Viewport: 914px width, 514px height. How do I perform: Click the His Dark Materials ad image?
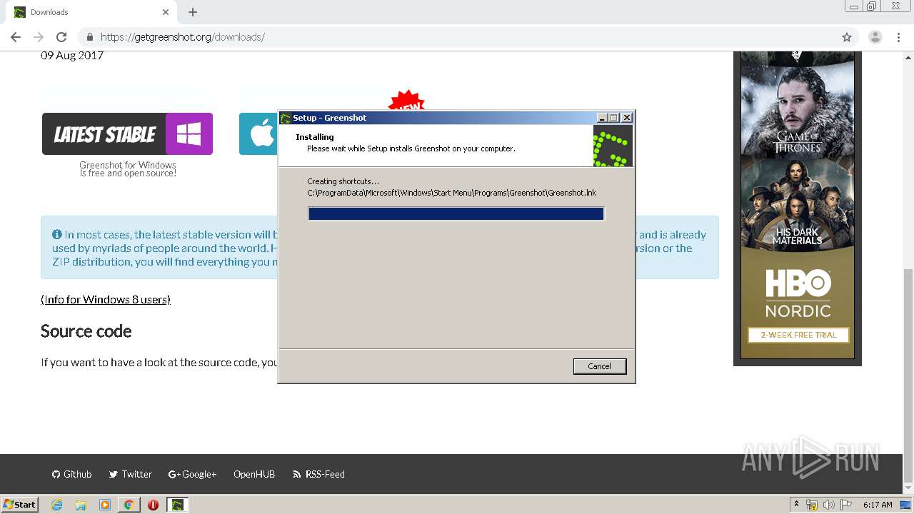[798, 204]
